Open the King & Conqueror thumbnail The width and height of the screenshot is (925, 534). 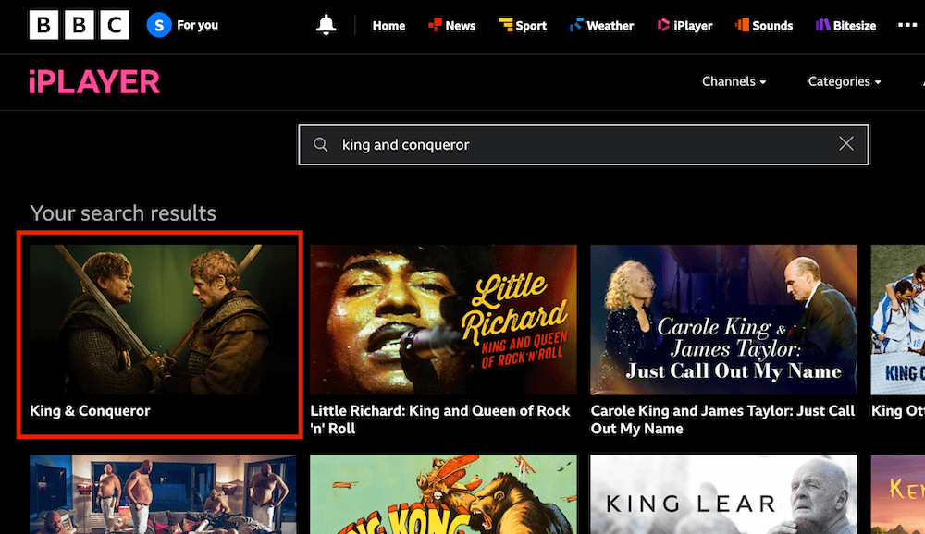(163, 320)
